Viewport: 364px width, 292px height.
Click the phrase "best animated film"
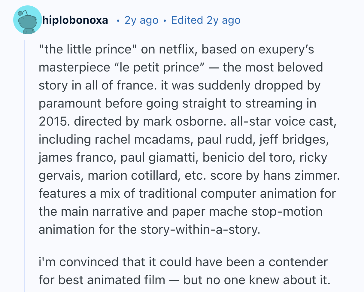coord(112,280)
